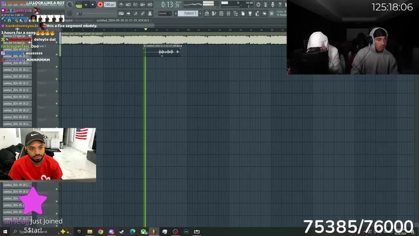Select the face one 144 bpm audio clip

(173, 38)
